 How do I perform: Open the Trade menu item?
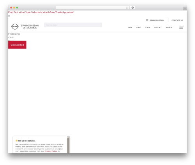click(147, 27)
